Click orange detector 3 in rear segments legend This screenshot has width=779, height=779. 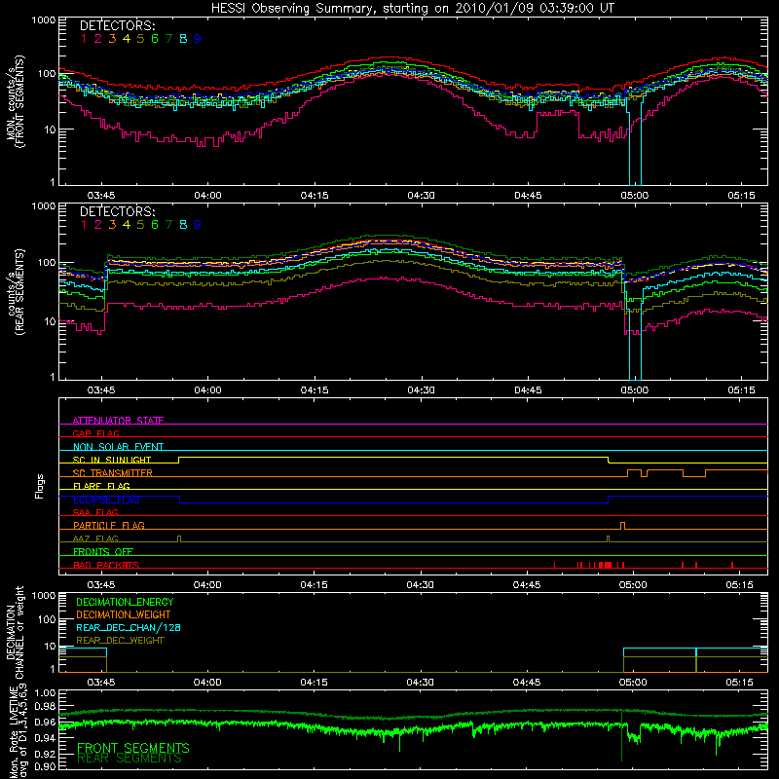(x=112, y=225)
